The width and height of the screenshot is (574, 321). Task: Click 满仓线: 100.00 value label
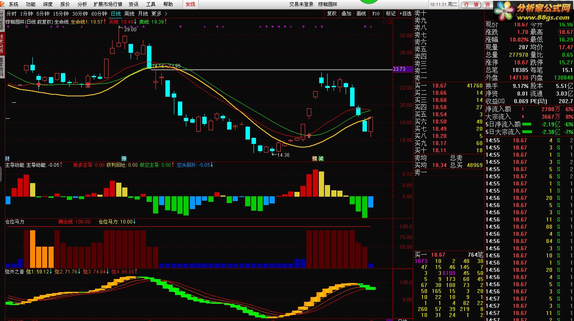pyautogui.click(x=74, y=221)
